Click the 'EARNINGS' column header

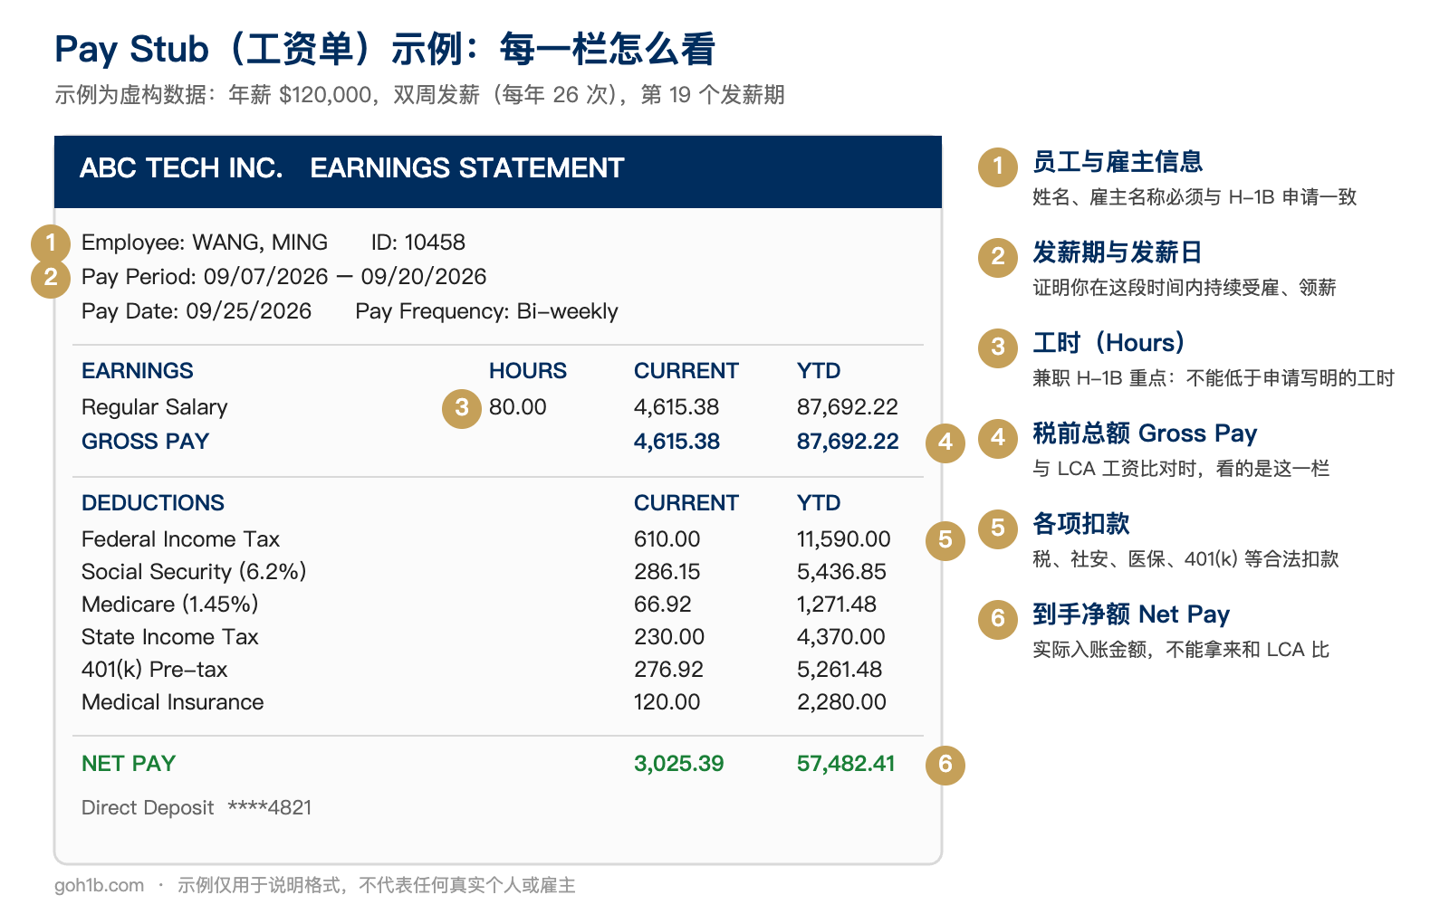[138, 371]
